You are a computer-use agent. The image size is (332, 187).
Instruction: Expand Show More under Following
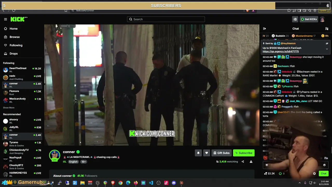tap(9, 108)
